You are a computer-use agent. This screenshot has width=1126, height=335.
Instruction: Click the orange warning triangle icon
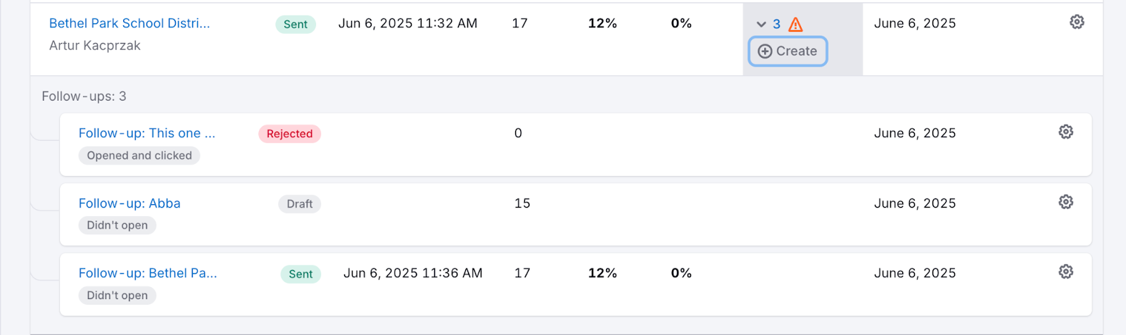[x=796, y=25]
